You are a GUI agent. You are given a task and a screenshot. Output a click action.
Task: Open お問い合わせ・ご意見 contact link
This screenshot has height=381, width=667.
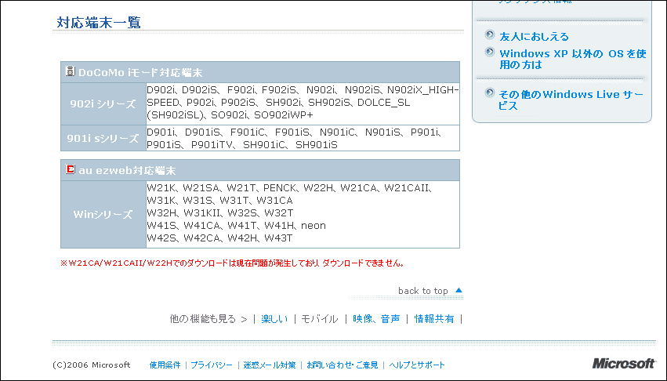click(x=343, y=365)
